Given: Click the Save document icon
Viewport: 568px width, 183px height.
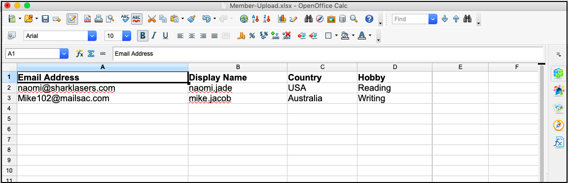Looking at the screenshot, I should click(45, 19).
